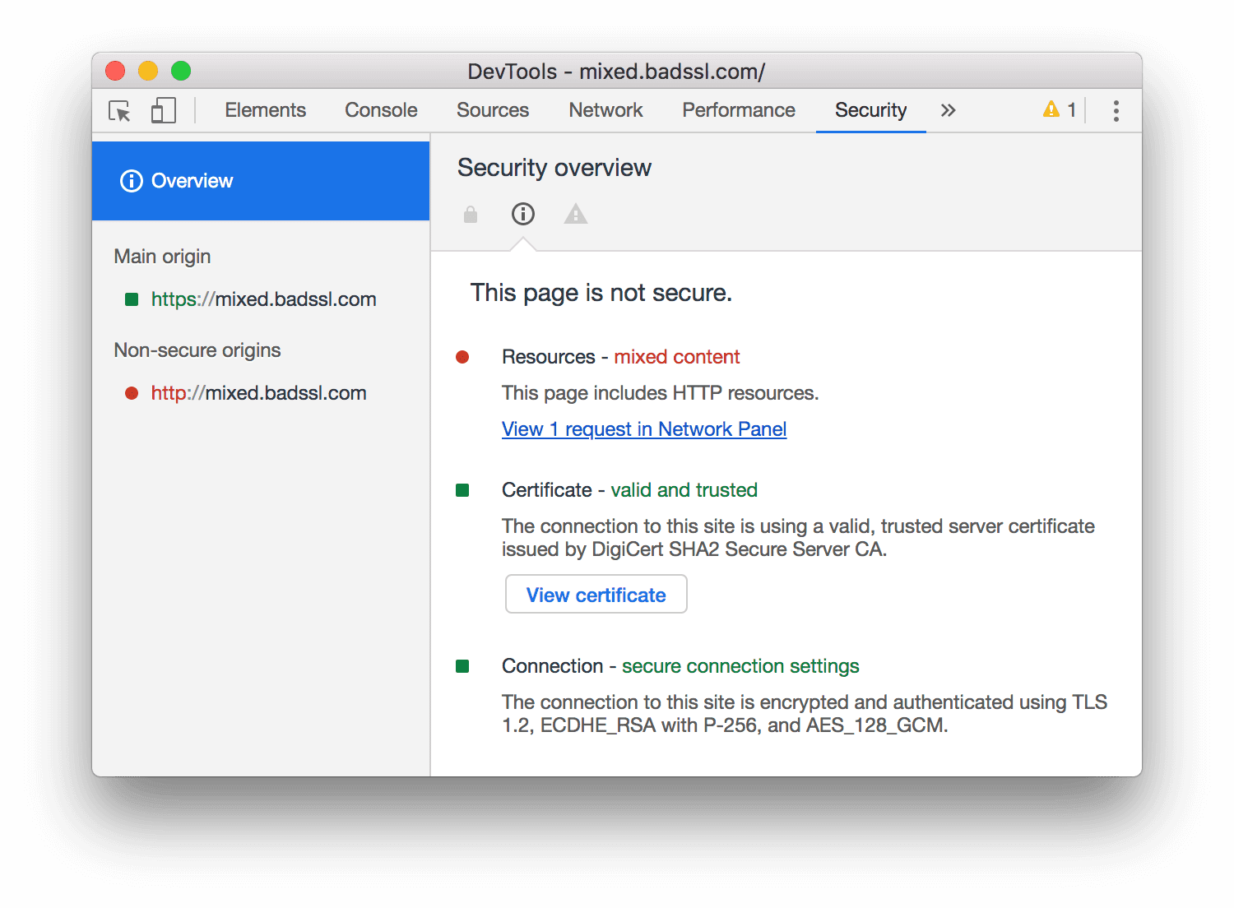Open the hidden panels chevron next to Security
The height and width of the screenshot is (908, 1234).
[x=948, y=110]
